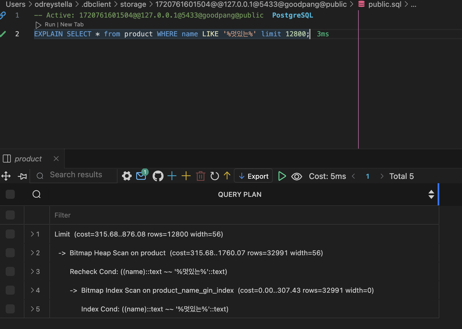462x329 pixels.
Task: Expand row 1 with its chevron
Action: coord(32,234)
